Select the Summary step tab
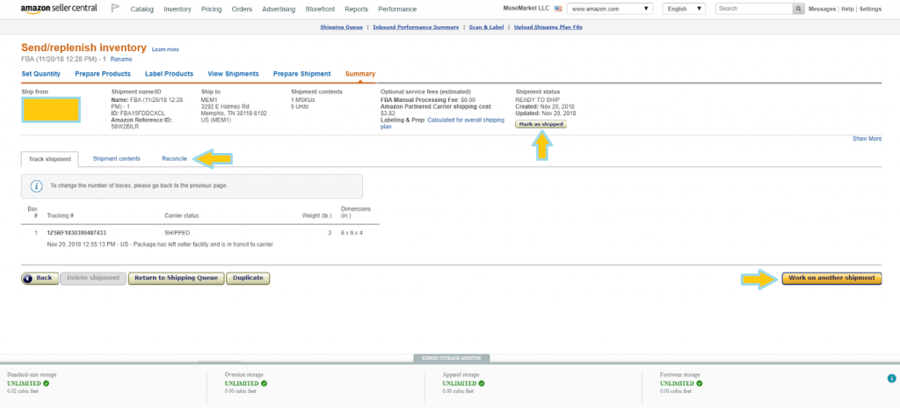The image size is (900, 408). [359, 74]
